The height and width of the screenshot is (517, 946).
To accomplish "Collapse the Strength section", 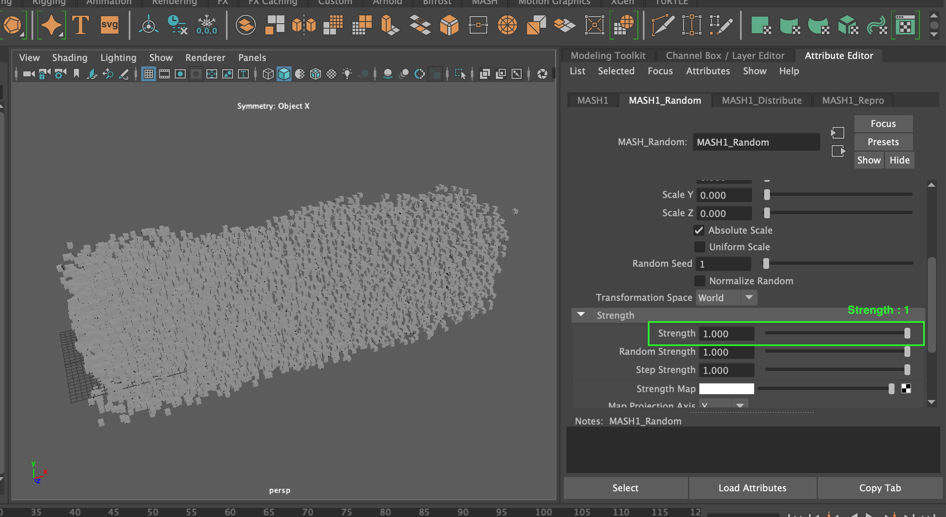I will point(581,315).
